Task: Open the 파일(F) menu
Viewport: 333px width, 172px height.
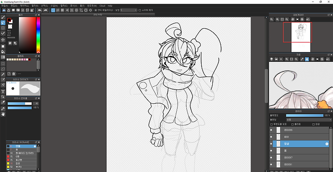Action: pyautogui.click(x=4, y=6)
